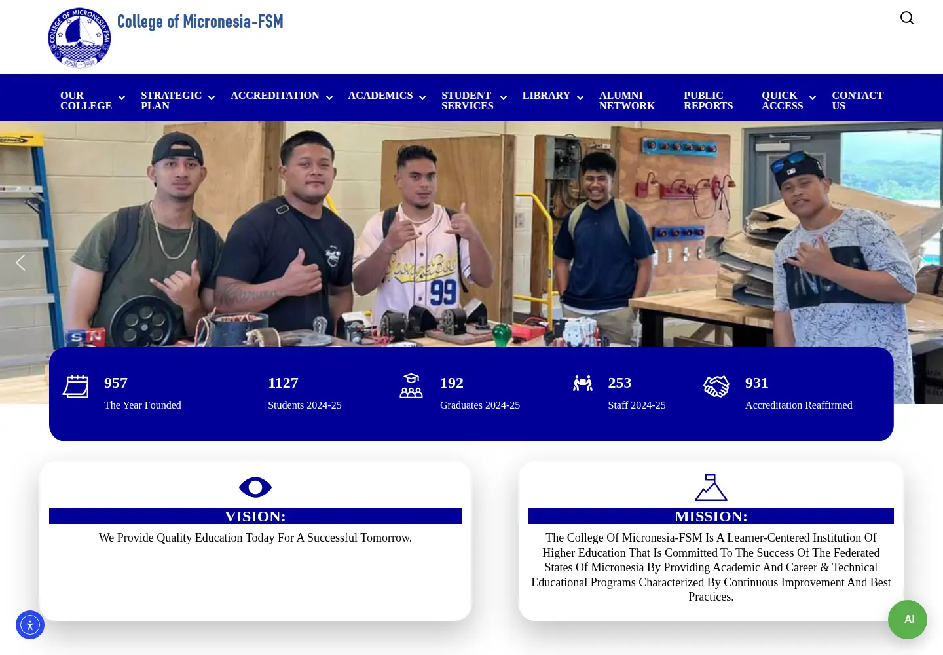
Task: Click the VISION: heading bar
Action: [x=255, y=516]
